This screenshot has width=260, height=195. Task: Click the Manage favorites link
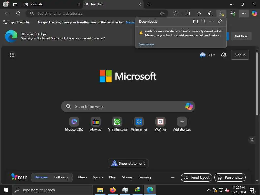[130, 22]
